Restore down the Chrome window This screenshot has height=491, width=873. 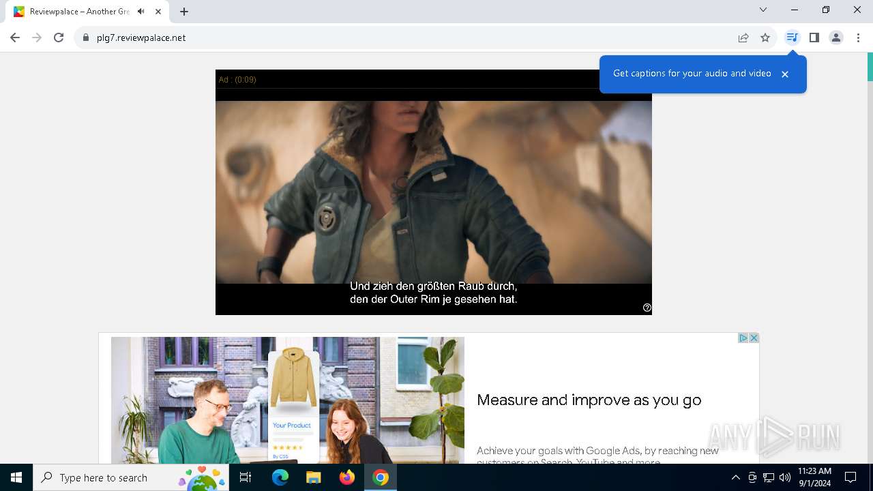826,10
